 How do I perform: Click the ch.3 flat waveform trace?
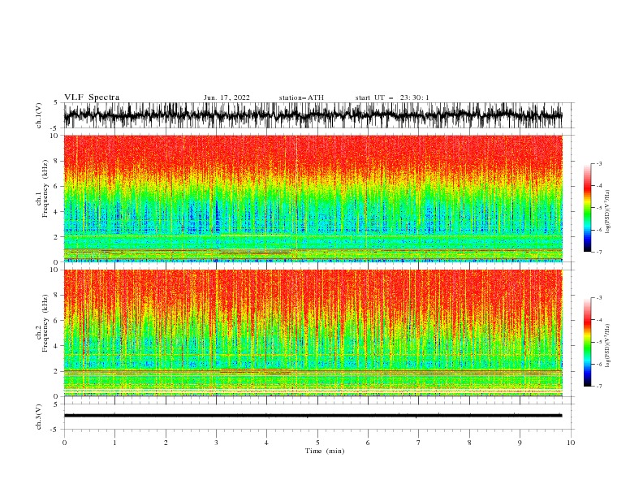coord(313,416)
